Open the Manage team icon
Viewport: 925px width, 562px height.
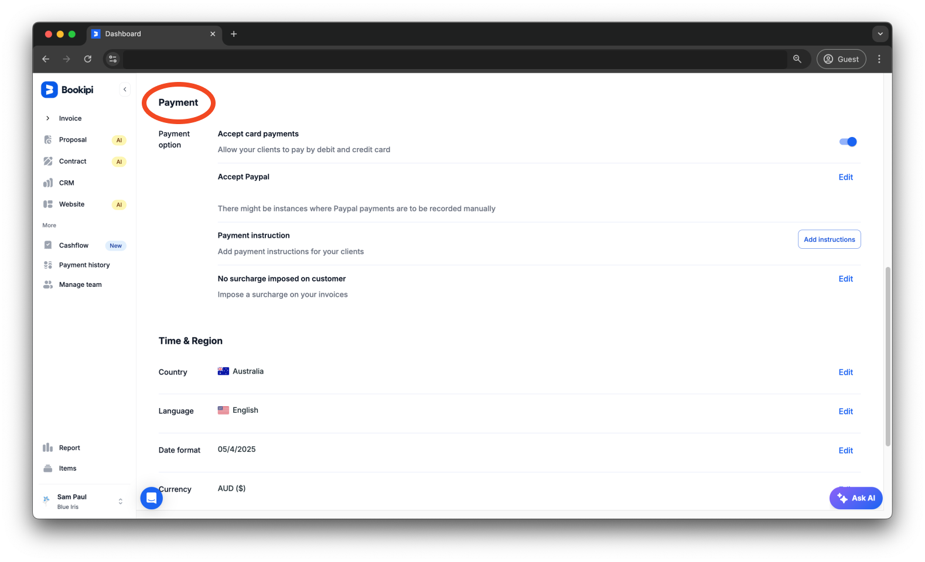click(48, 285)
